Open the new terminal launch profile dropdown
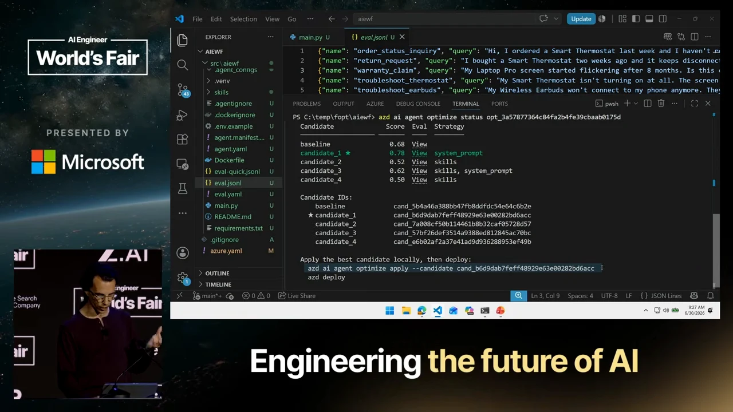This screenshot has width=733, height=412. pyautogui.click(x=635, y=104)
